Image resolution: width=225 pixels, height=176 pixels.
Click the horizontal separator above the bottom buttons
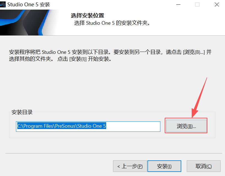(x=114, y=153)
